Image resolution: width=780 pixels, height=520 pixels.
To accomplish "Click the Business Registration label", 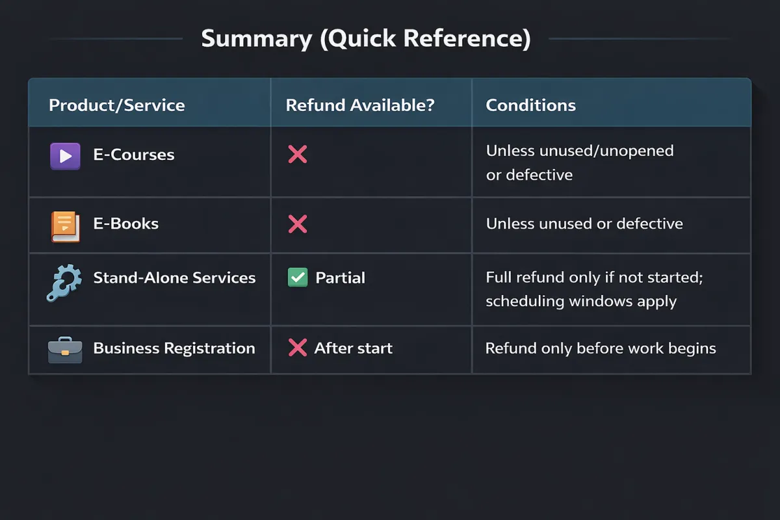I will click(x=174, y=348).
